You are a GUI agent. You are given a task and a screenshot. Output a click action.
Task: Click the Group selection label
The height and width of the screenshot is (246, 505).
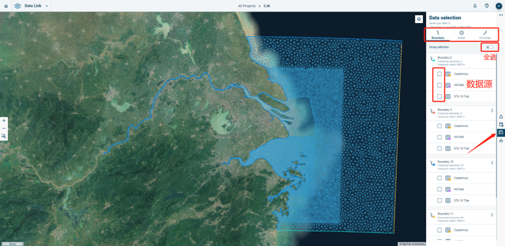[439, 47]
